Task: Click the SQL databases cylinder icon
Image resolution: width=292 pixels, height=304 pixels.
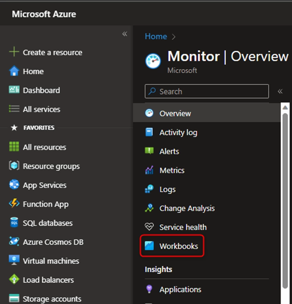Action: (14, 223)
